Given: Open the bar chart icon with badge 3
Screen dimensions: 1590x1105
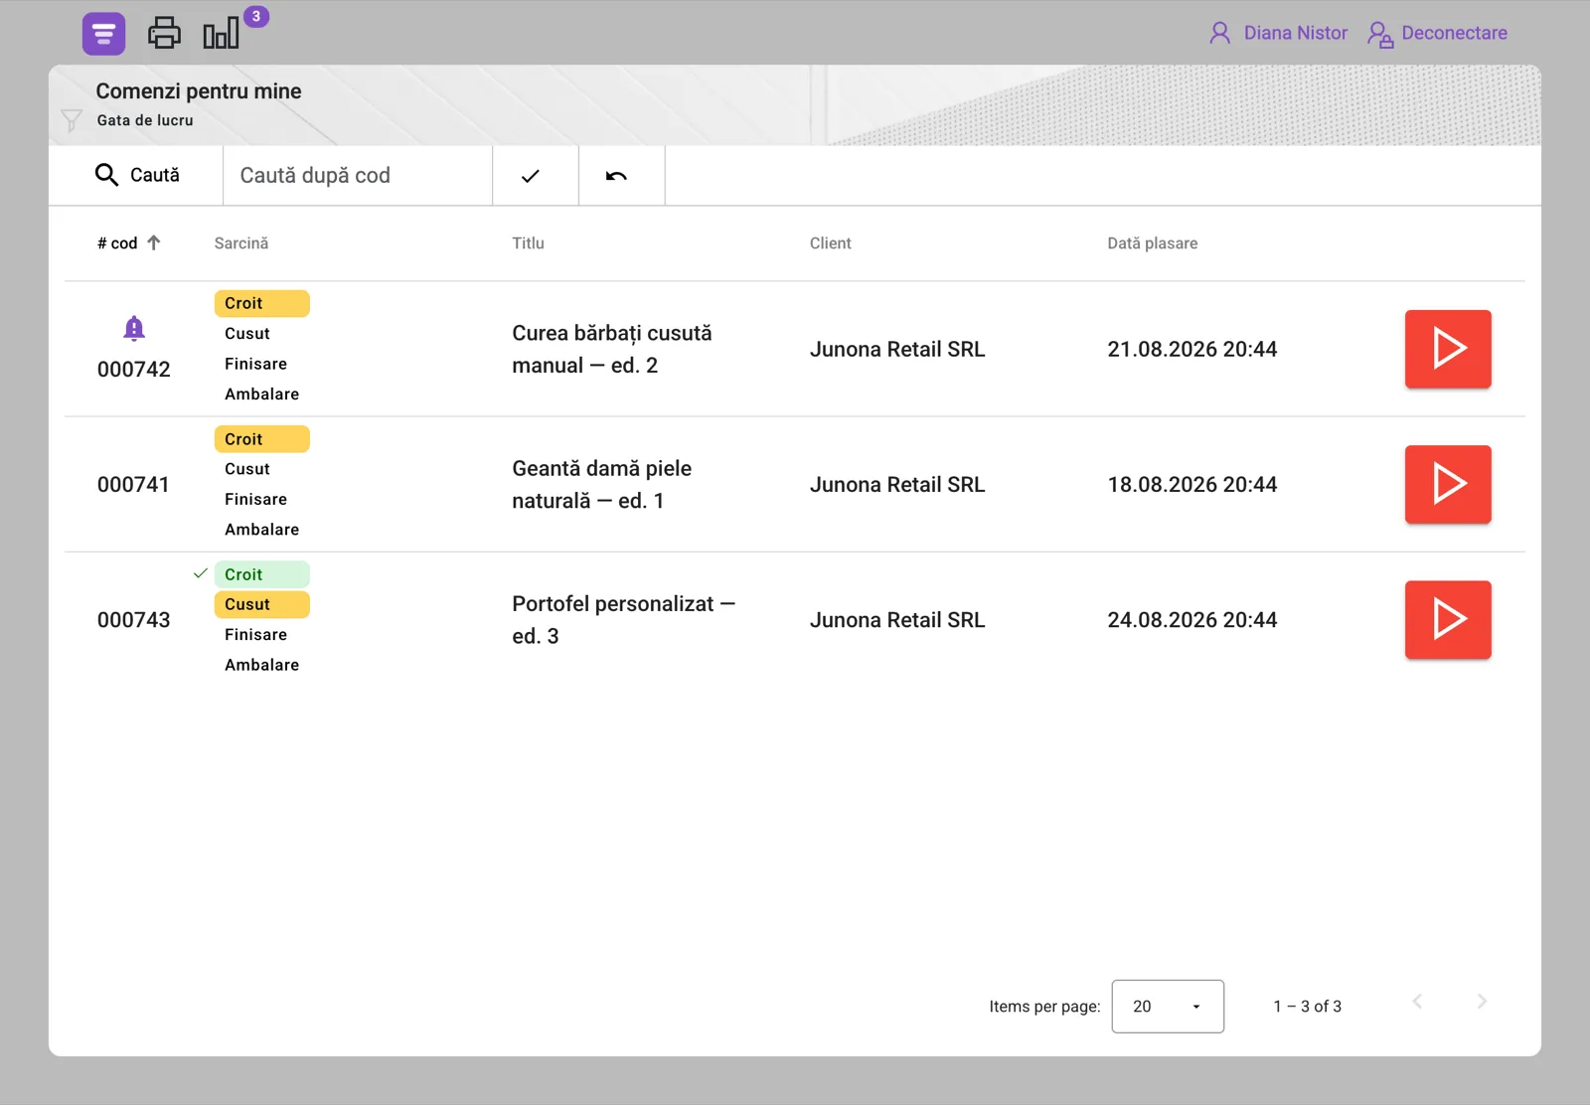Looking at the screenshot, I should (x=222, y=33).
